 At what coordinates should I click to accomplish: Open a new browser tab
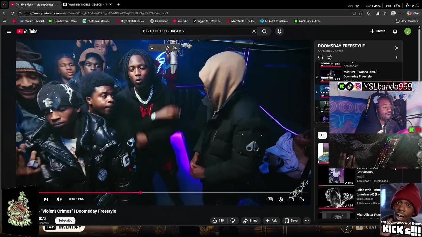pyautogui.click(x=118, y=5)
